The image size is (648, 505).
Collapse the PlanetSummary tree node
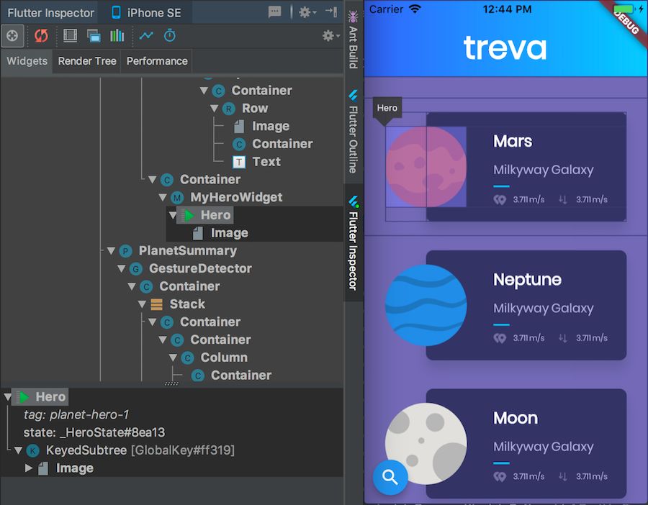[x=111, y=250]
